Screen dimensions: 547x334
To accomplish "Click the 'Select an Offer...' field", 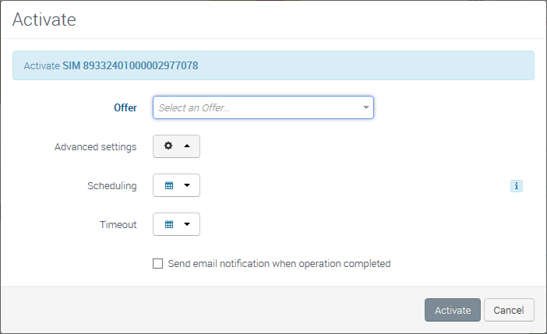I will [257, 107].
